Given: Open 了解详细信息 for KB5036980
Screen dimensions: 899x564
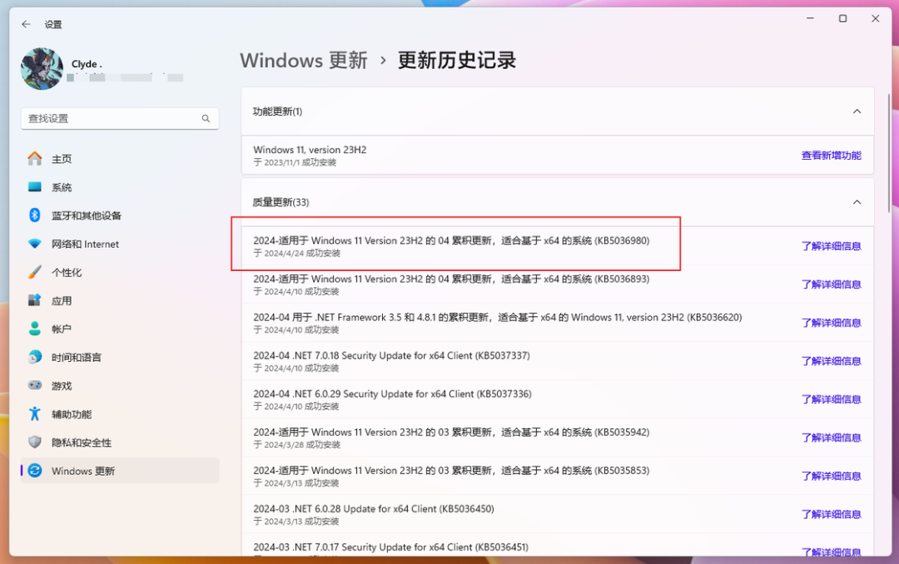Looking at the screenshot, I should pos(832,246).
